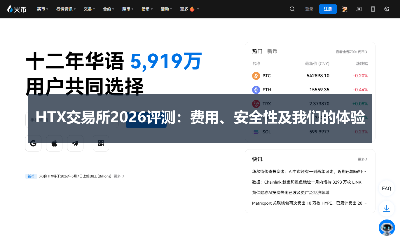This screenshot has width=400, height=237.
Task: Open the floating FAQ button
Action: click(x=387, y=189)
